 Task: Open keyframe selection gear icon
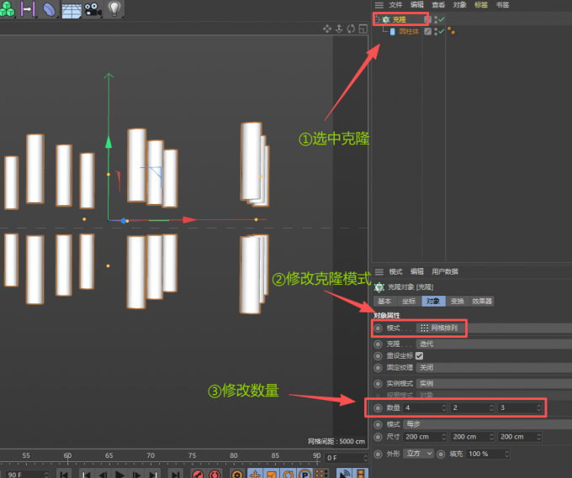237,474
